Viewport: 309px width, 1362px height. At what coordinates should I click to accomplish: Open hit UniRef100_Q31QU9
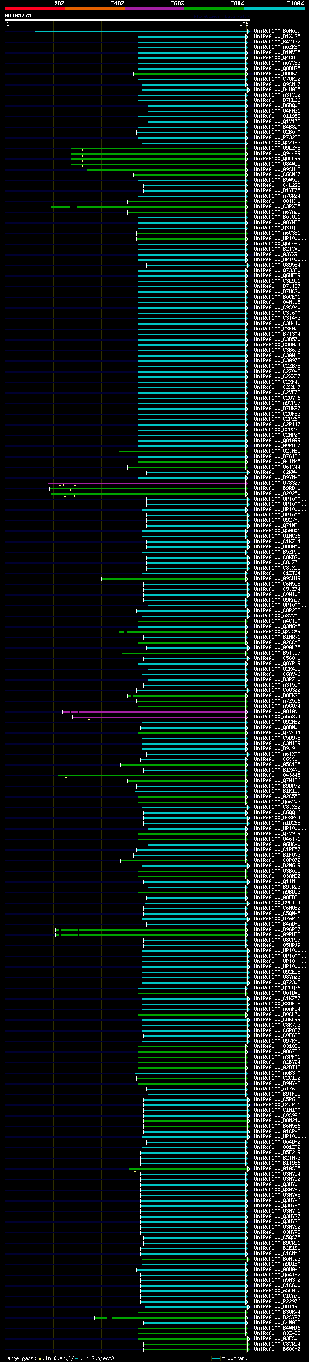click(277, 228)
